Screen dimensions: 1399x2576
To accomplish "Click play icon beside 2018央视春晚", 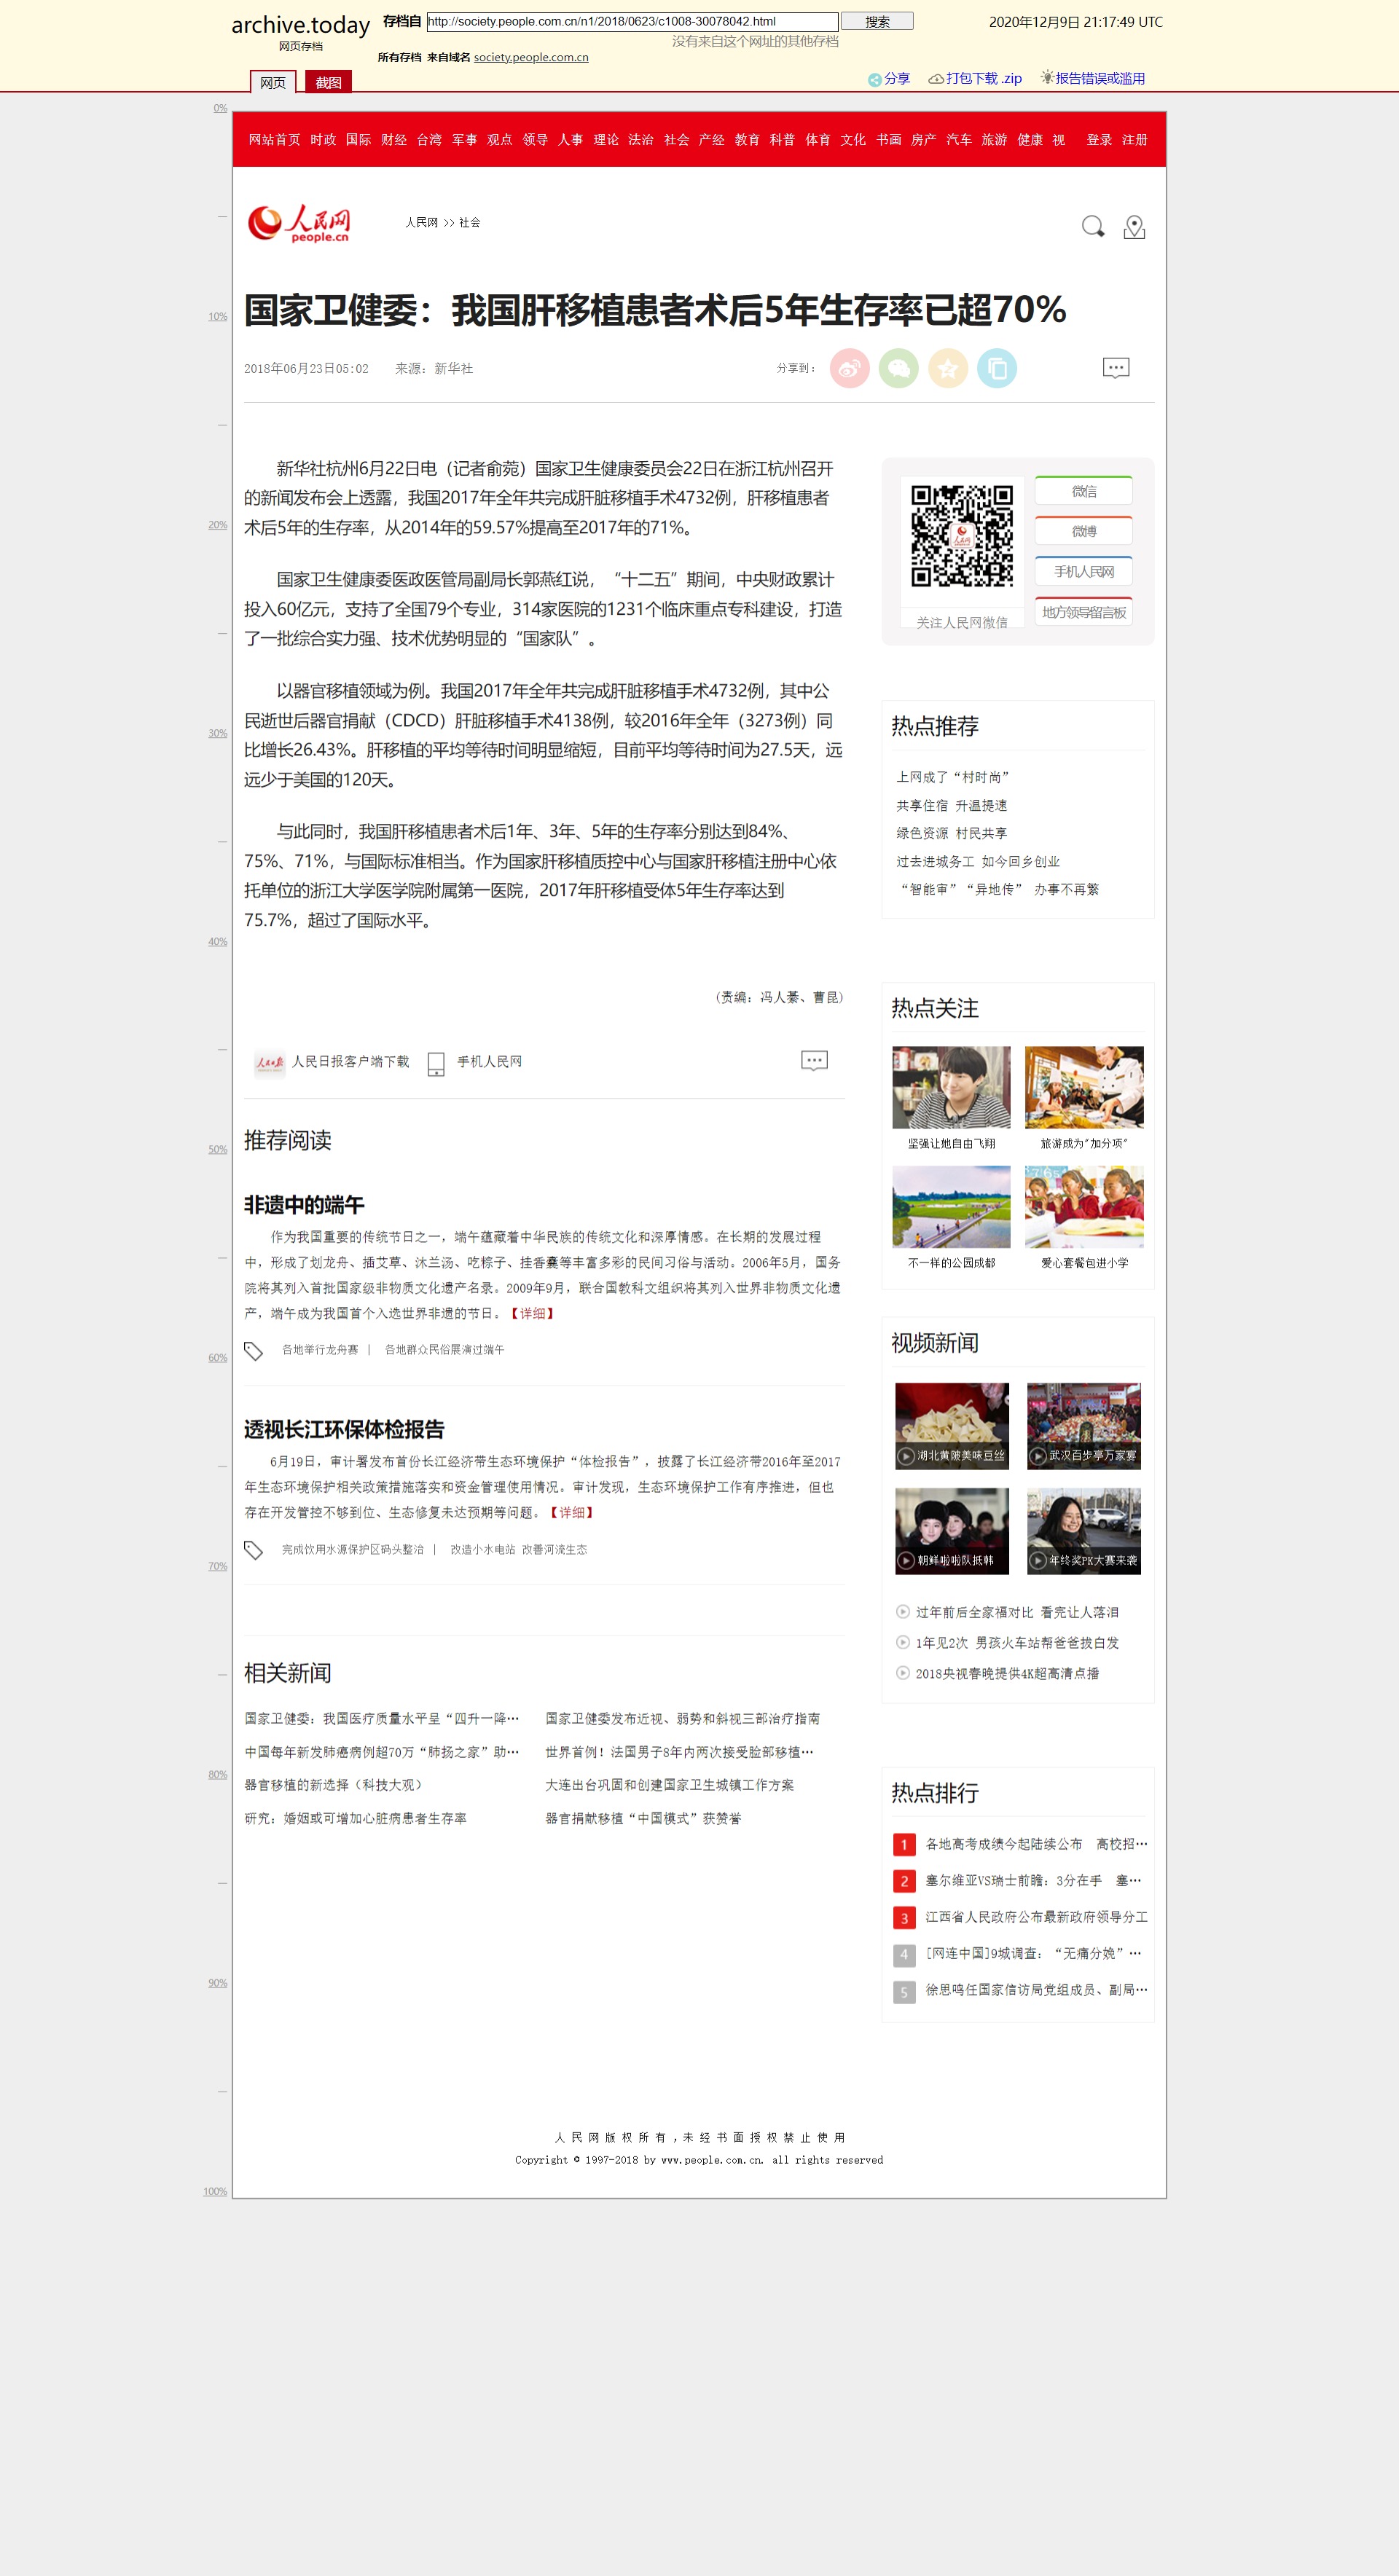I will pyautogui.click(x=903, y=1672).
